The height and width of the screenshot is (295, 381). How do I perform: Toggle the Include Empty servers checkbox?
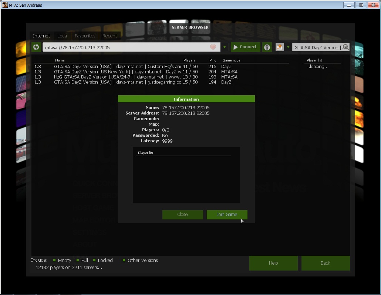[x=54, y=260]
